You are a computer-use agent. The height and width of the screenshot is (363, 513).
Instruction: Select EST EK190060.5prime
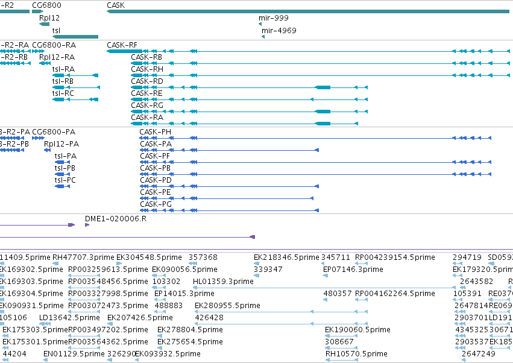(341, 336)
